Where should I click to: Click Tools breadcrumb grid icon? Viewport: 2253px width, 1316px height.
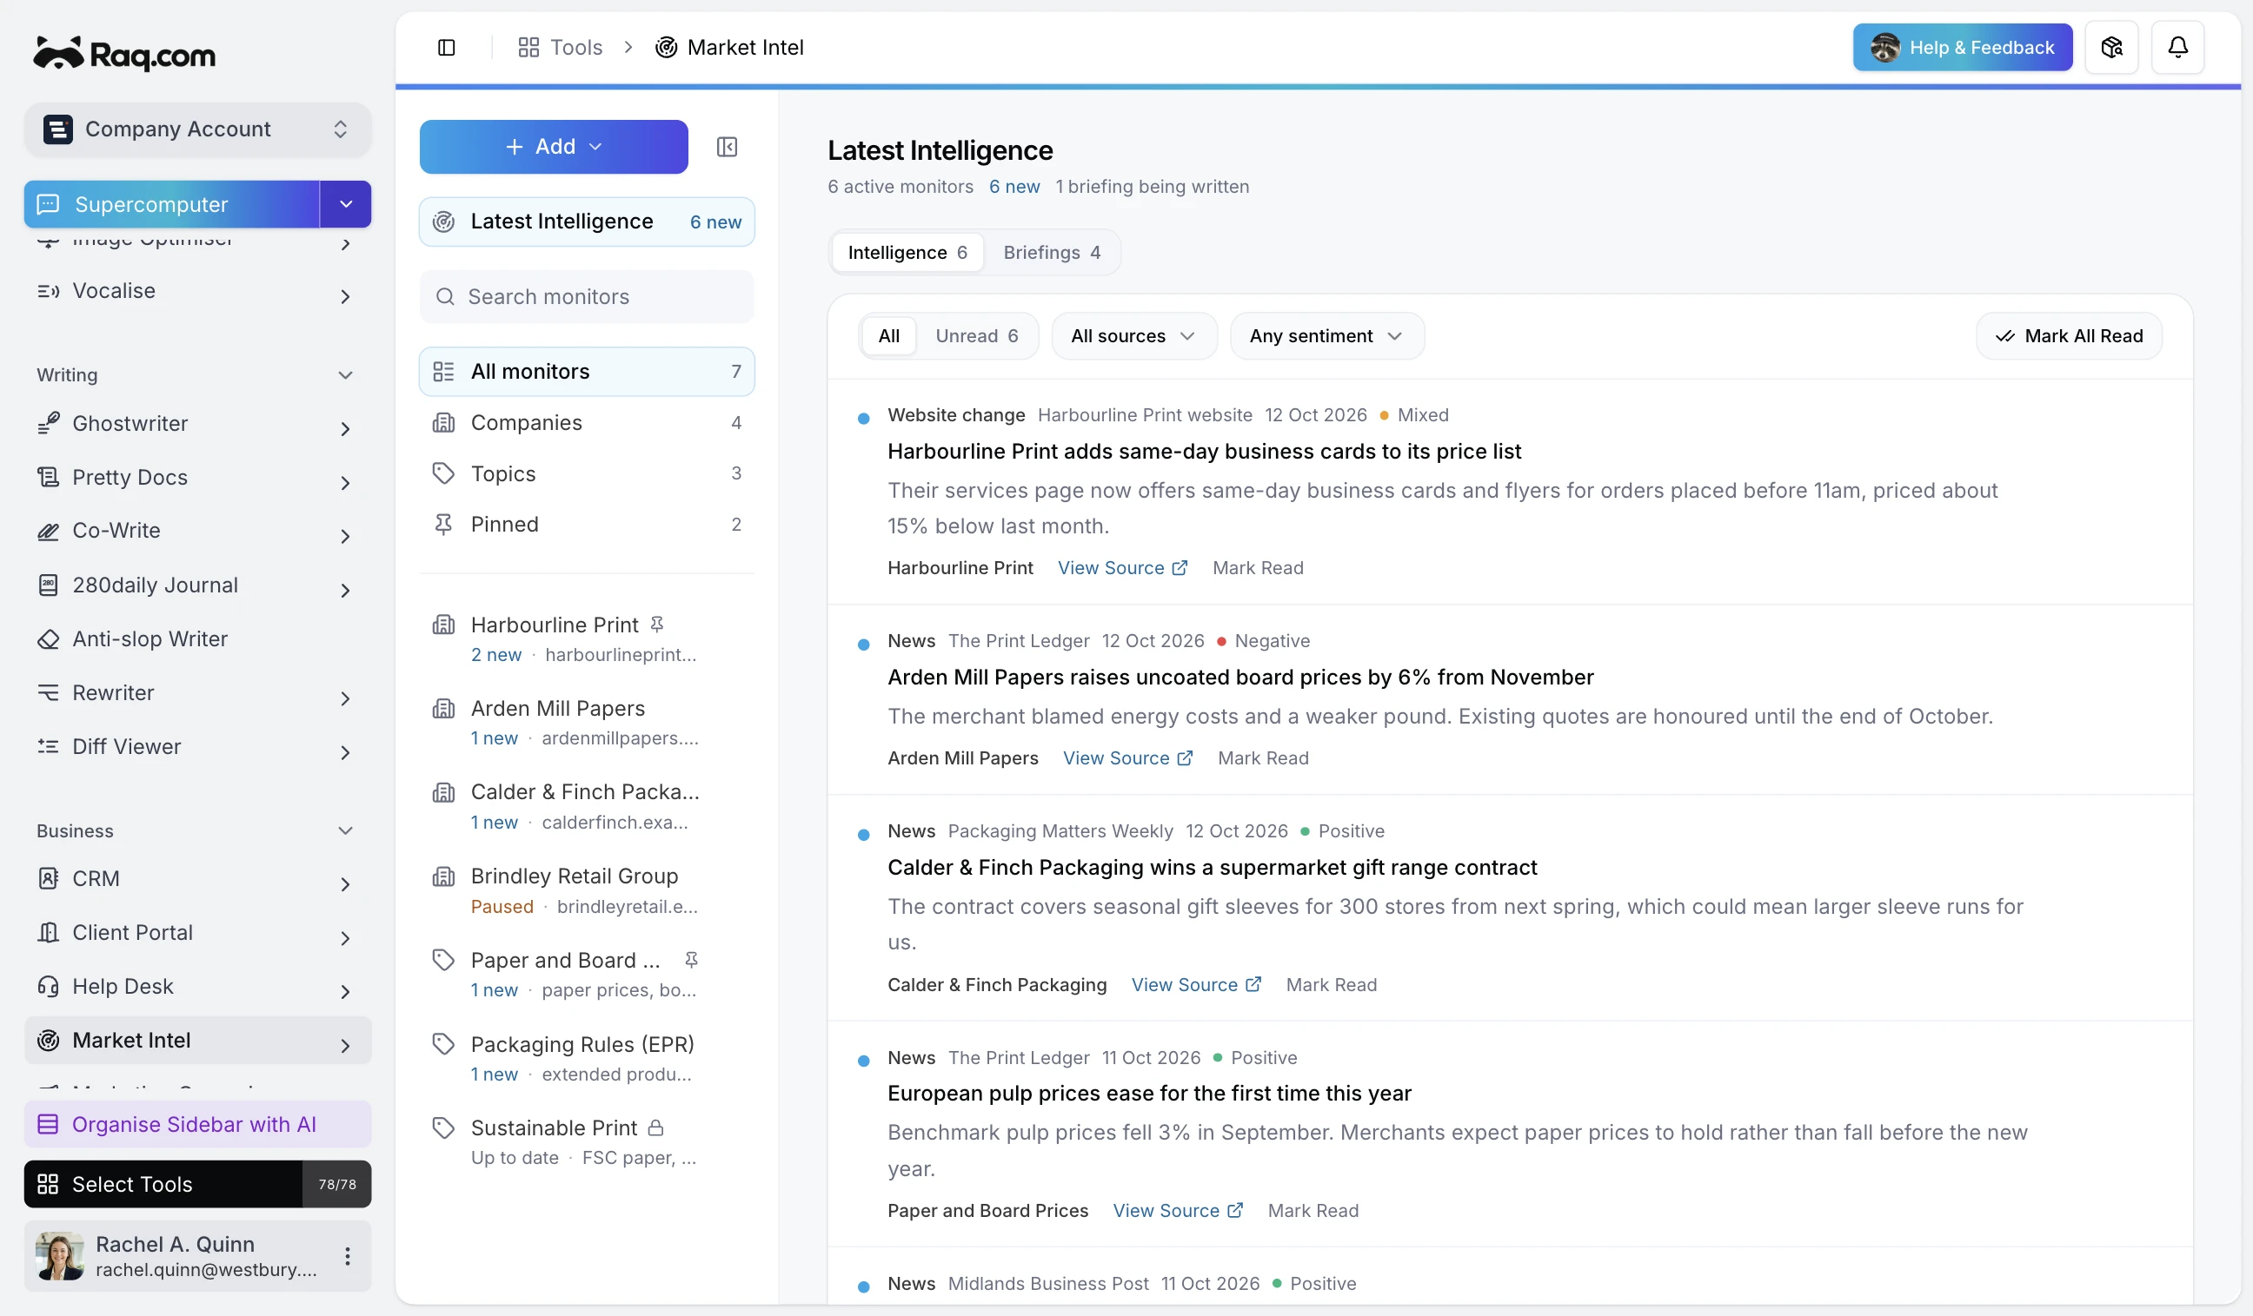point(528,48)
